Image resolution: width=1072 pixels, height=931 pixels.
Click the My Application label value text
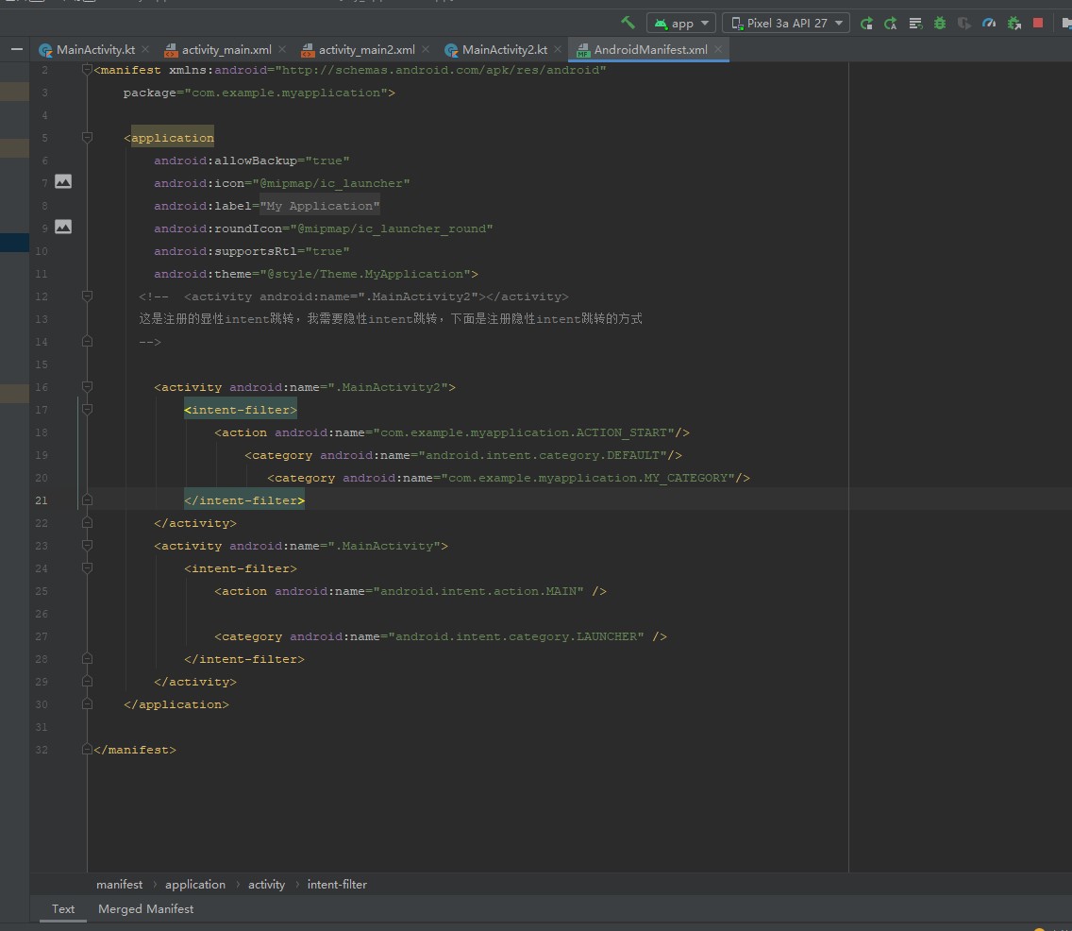(x=320, y=206)
